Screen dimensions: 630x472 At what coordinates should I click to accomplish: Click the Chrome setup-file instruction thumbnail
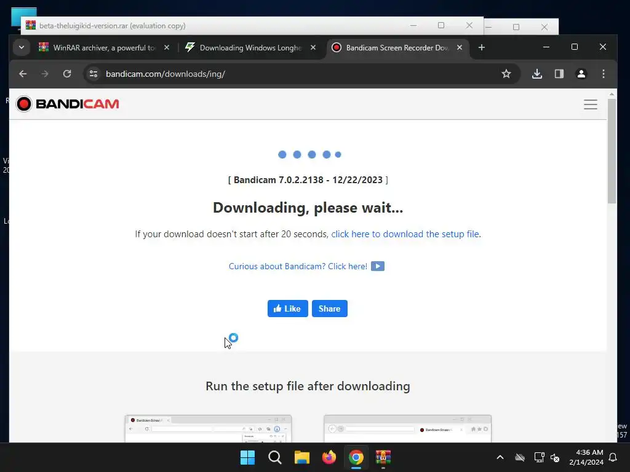tap(208, 428)
